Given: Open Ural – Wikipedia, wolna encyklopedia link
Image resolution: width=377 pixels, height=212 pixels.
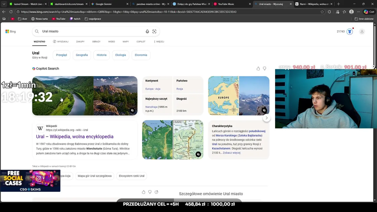Looking at the screenshot, I should click(75, 137).
